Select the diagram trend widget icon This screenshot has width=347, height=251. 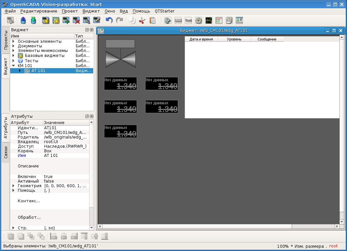[209, 20]
